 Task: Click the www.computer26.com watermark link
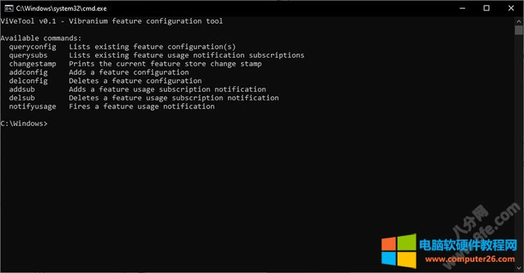pyautogui.click(x=470, y=259)
